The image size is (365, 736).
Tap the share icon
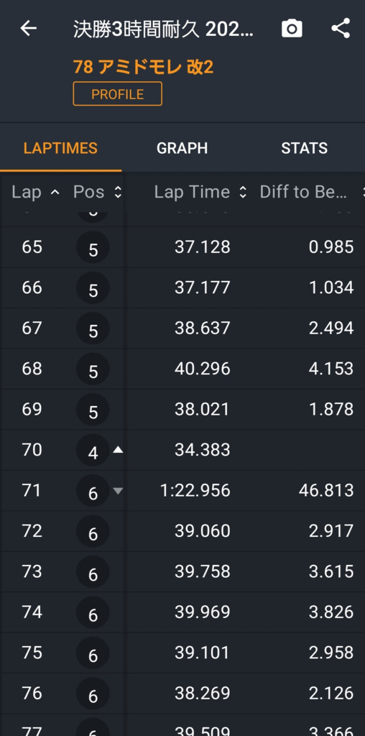(x=341, y=29)
